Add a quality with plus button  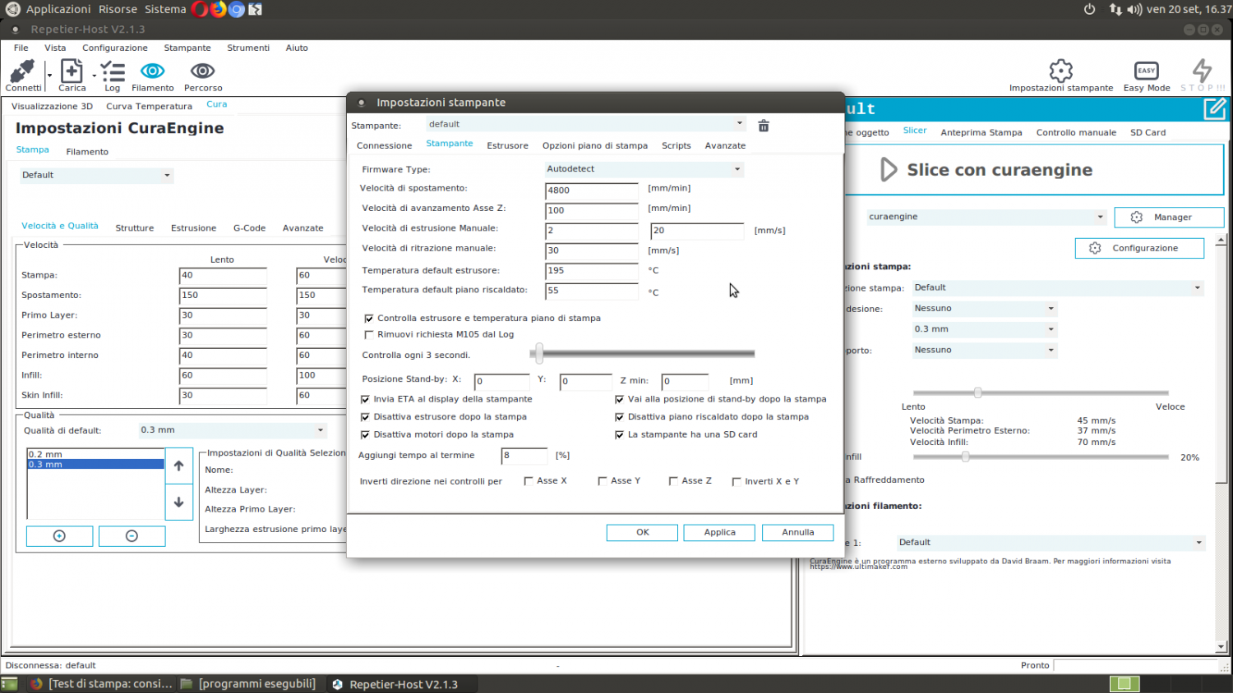[x=59, y=536]
